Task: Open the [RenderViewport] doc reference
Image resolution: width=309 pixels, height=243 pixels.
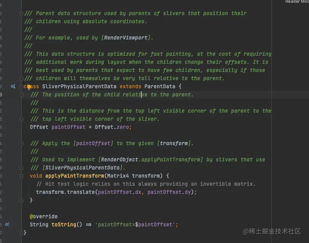Action: click(126, 38)
